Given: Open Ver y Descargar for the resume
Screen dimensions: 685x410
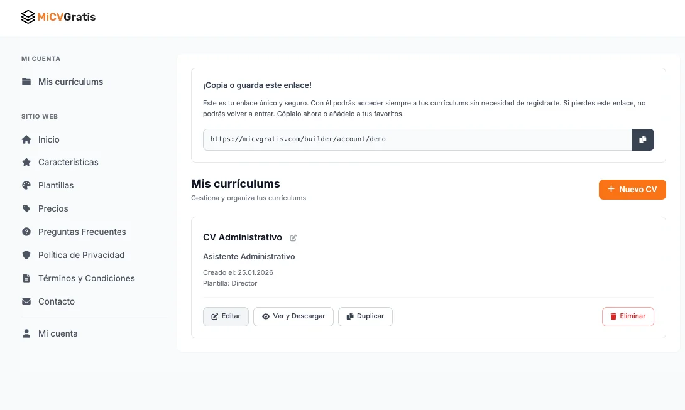Looking at the screenshot, I should point(293,316).
